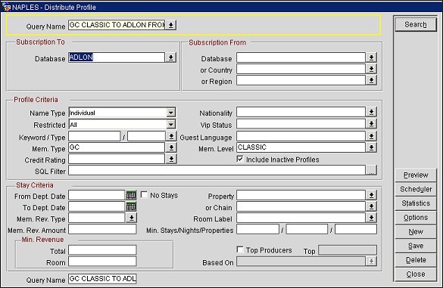The width and height of the screenshot is (443, 288).
Task: Open the Scheduler
Action: coord(416,189)
